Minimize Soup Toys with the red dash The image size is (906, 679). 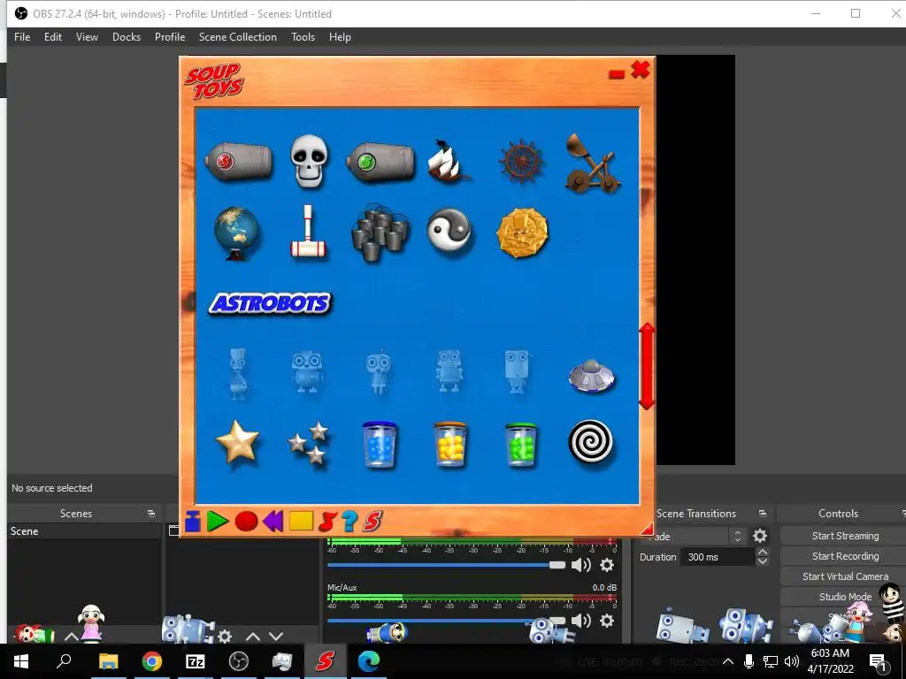click(x=617, y=74)
